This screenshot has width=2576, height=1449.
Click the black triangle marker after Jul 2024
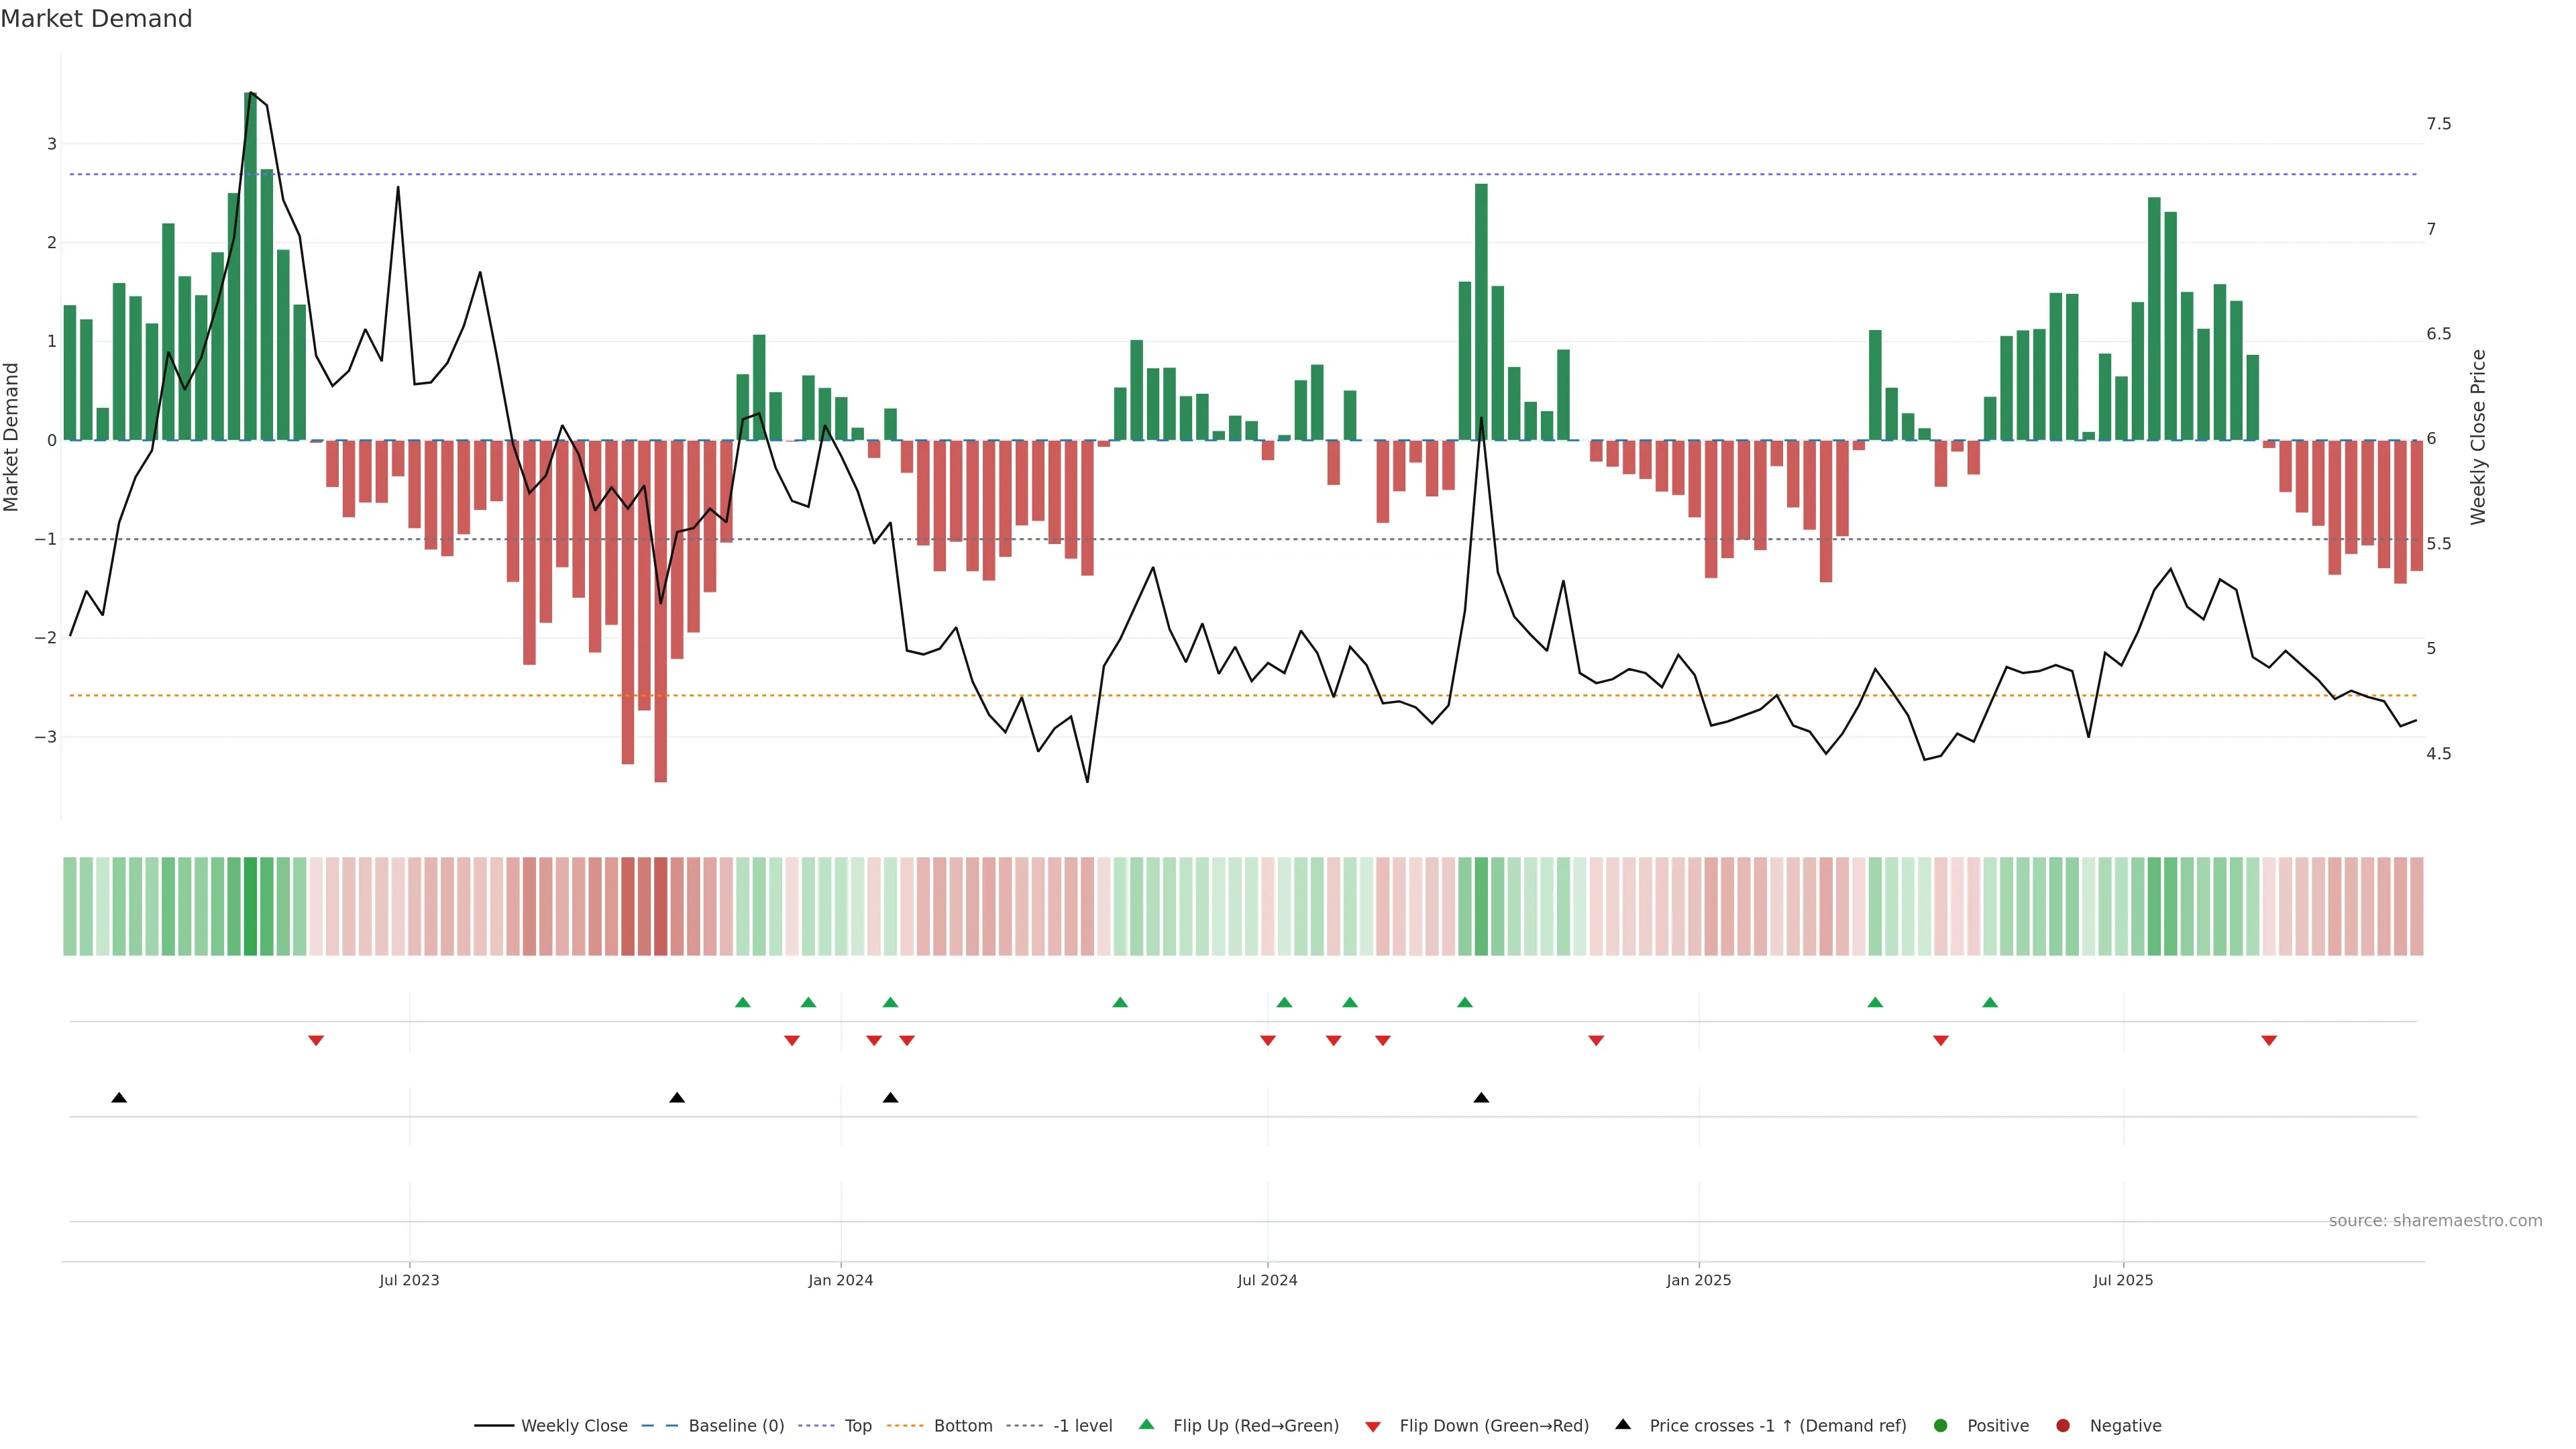[1481, 1098]
